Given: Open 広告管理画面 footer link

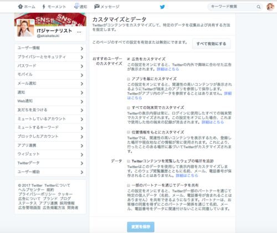Looking at the screenshot, I should coord(29,208).
